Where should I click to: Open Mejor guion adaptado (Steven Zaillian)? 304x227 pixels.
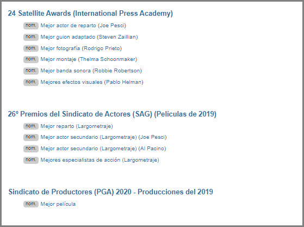(x=89, y=37)
